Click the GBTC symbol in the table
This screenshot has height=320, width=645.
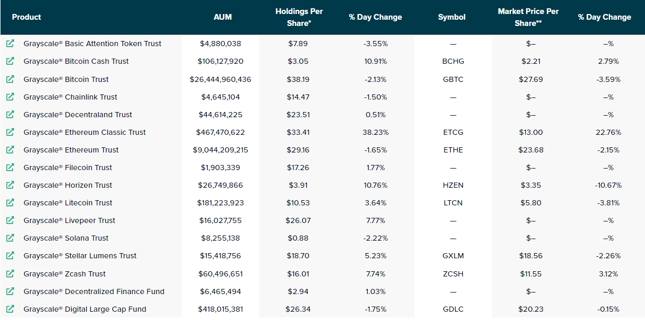point(453,79)
